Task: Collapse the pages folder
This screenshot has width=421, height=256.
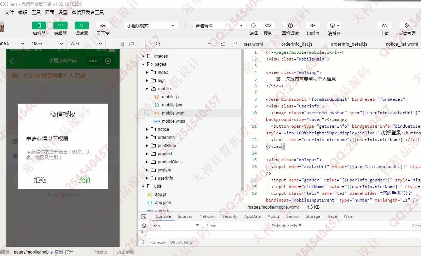Action: pos(143,64)
